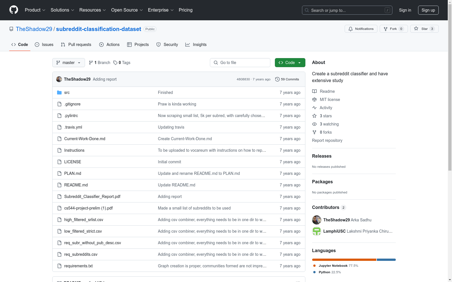452x282 pixels.
Task: Switch to the Issues tab
Action: pyautogui.click(x=44, y=45)
